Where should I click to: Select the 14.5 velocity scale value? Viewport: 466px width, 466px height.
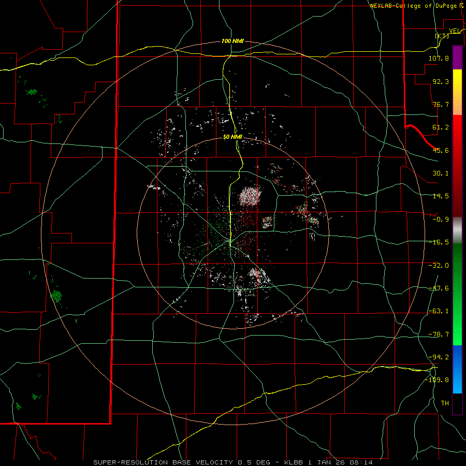(441, 196)
